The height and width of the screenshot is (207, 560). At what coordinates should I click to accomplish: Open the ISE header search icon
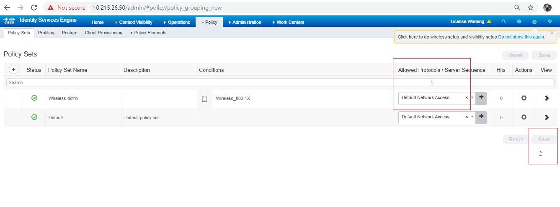coord(504,22)
